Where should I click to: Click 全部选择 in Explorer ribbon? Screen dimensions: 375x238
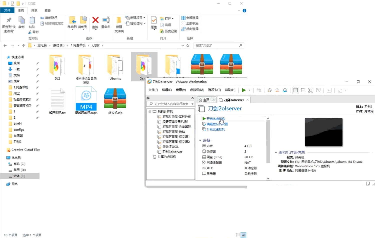point(190,18)
